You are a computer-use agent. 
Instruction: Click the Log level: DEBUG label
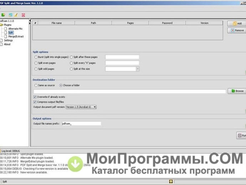click(x=11, y=151)
